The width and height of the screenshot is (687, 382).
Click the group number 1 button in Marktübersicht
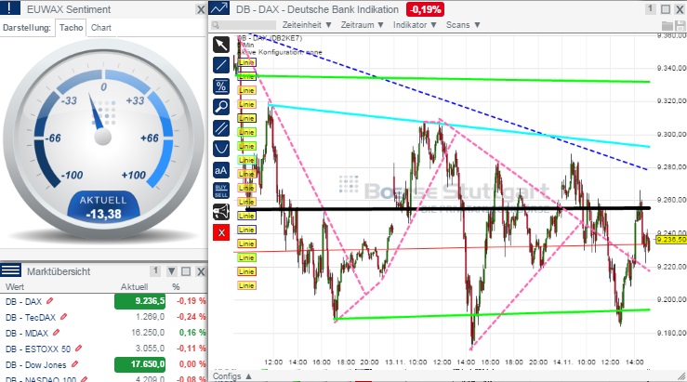point(155,271)
